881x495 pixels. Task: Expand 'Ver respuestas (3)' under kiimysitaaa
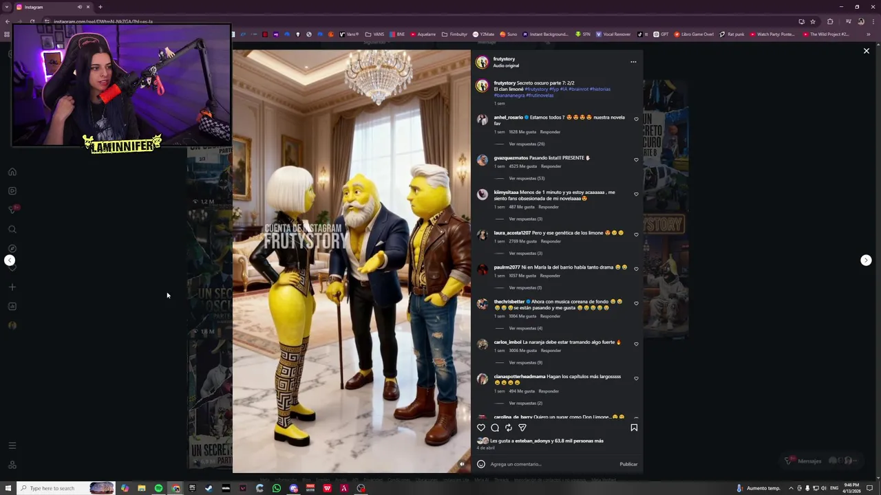pyautogui.click(x=525, y=219)
